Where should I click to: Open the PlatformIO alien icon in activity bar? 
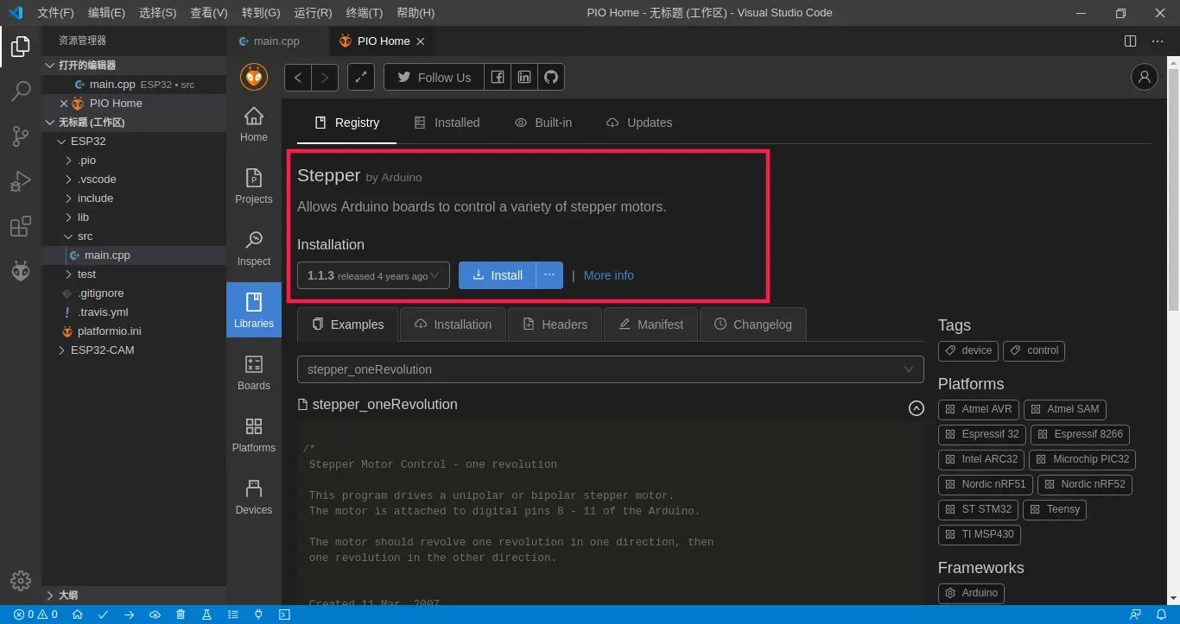pyautogui.click(x=21, y=272)
